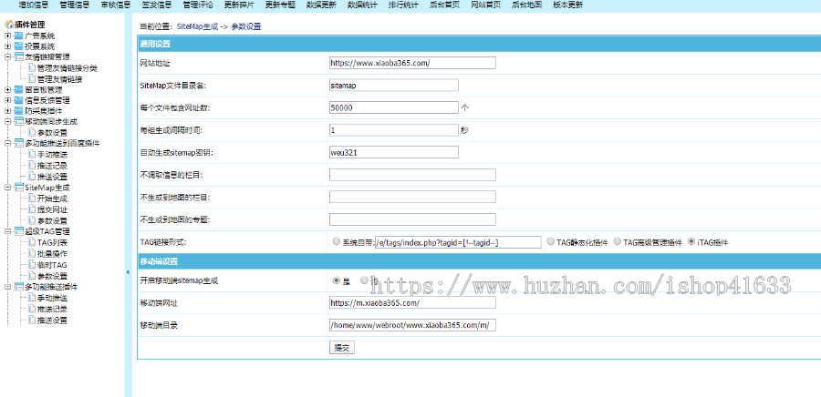Click the 移动端同步生成 folder icon
The width and height of the screenshot is (821, 397).
[19, 122]
